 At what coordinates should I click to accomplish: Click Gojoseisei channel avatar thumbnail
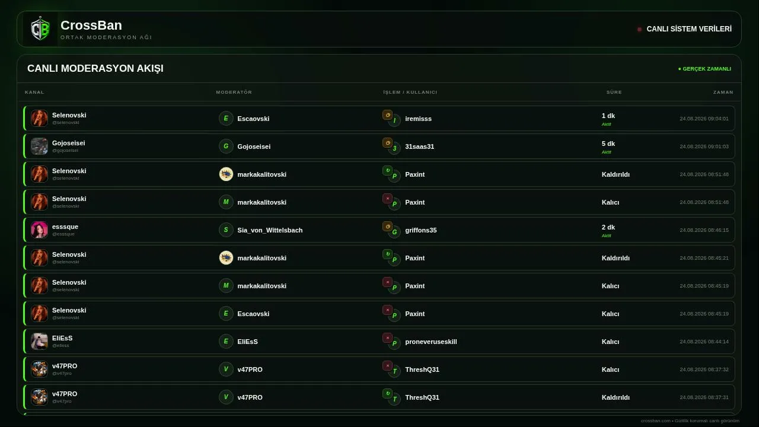[39, 146]
